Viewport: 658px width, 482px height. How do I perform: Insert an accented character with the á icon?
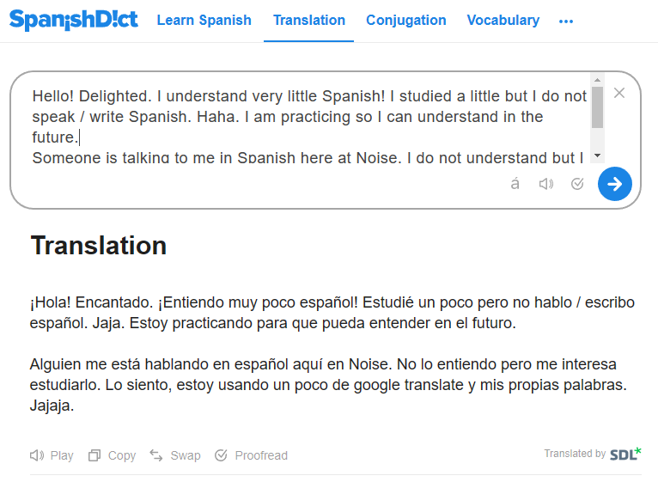tap(515, 184)
